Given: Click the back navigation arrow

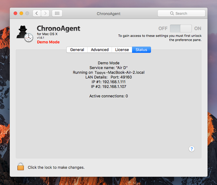Looking at the screenshot, I should (x=37, y=13).
